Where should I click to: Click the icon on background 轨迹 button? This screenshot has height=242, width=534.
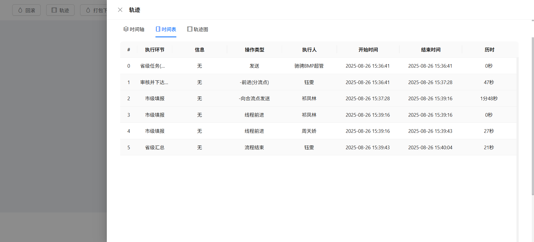click(x=54, y=10)
